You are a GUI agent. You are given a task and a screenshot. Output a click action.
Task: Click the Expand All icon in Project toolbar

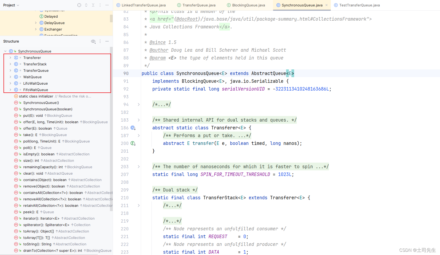pos(86,5)
